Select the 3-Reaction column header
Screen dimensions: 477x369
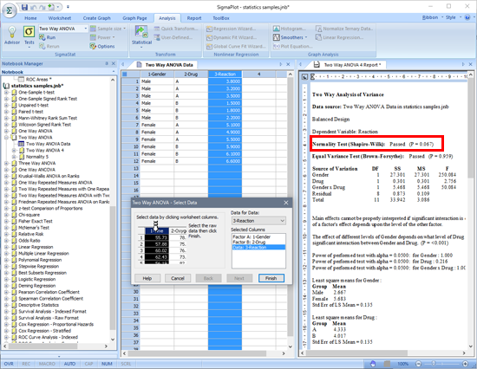click(225, 74)
